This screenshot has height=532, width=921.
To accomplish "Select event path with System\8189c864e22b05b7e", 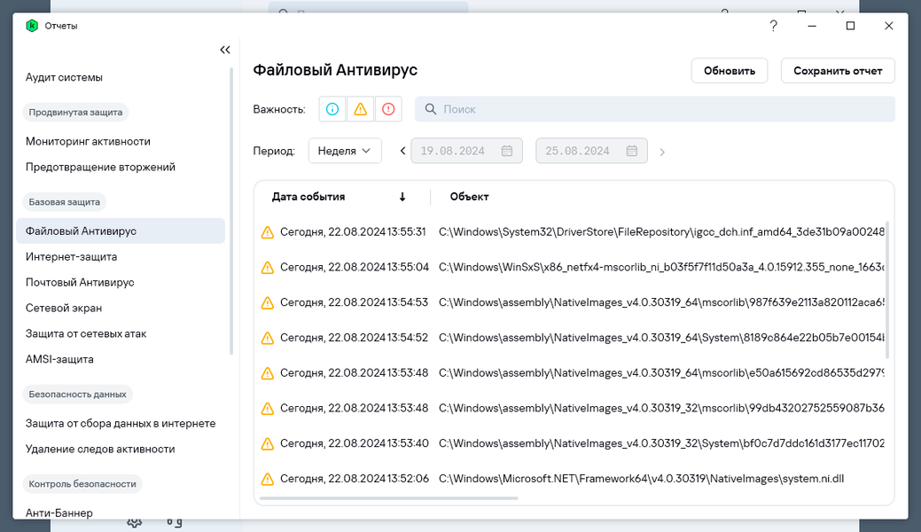I will point(661,338).
